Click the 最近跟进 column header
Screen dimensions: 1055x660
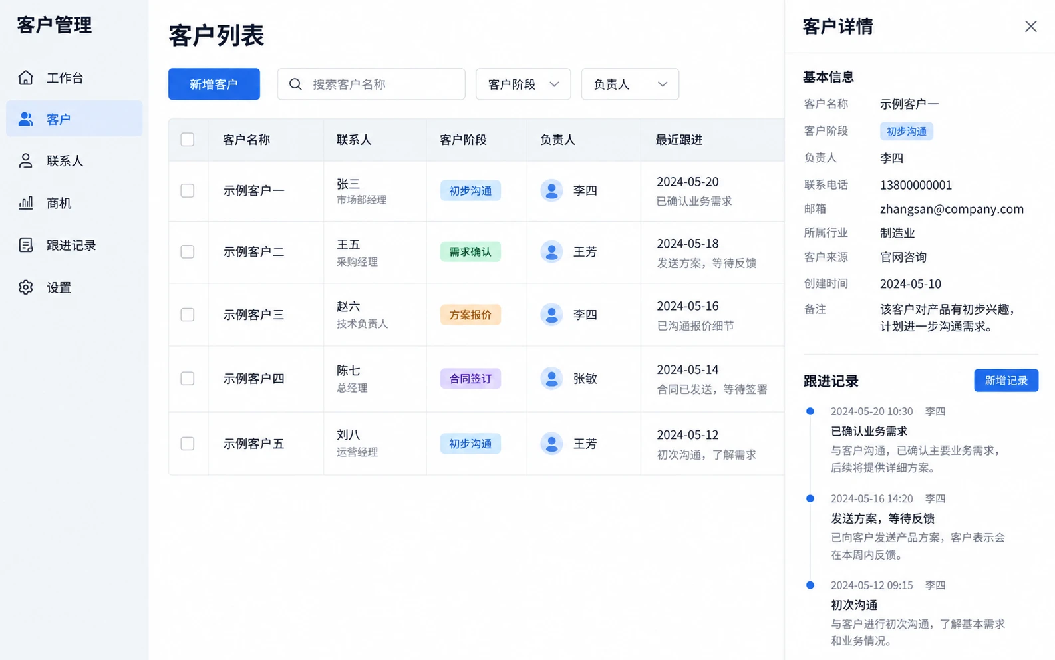[x=678, y=140]
